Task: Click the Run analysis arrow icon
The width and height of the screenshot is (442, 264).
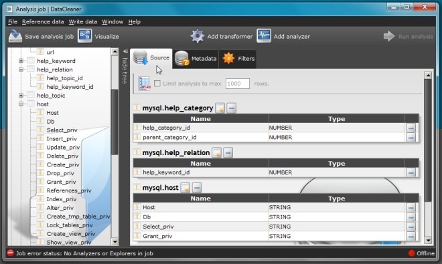Action: [x=389, y=36]
